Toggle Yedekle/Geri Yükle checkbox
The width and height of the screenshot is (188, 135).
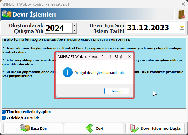(x=3, y=118)
